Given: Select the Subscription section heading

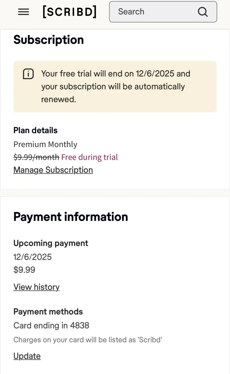Looking at the screenshot, I should tap(48, 40).
